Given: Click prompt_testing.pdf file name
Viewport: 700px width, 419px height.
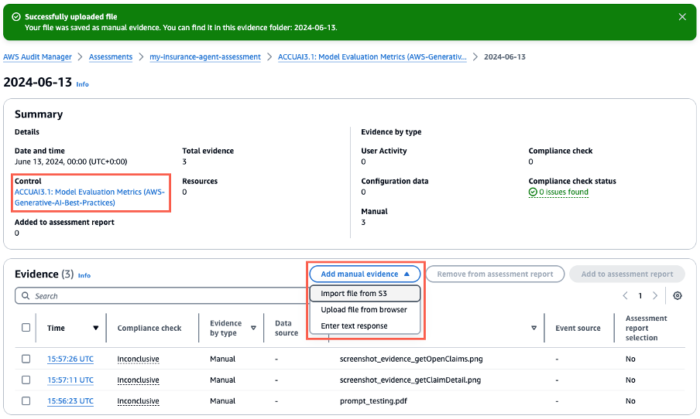Looking at the screenshot, I should (373, 400).
